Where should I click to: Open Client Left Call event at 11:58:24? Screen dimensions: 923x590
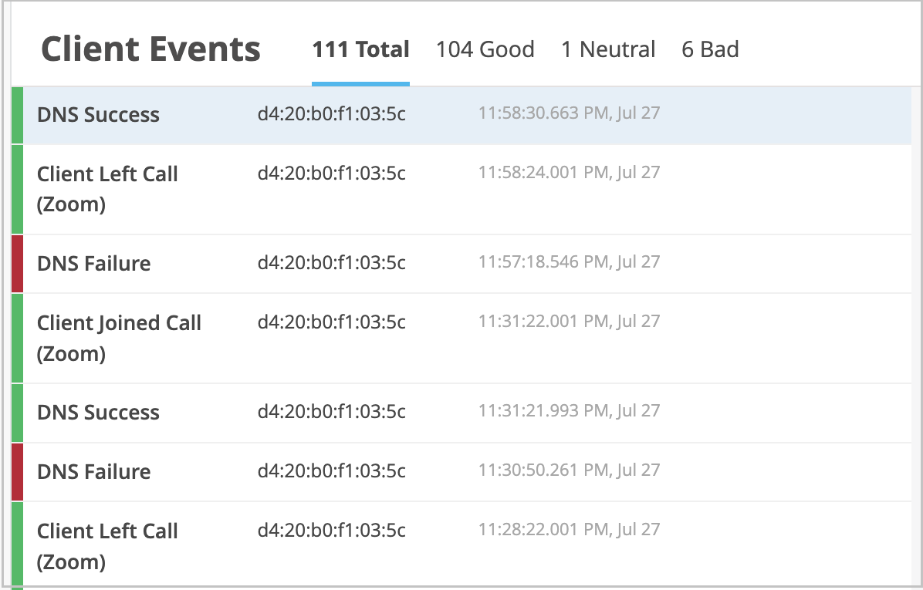coord(107,189)
